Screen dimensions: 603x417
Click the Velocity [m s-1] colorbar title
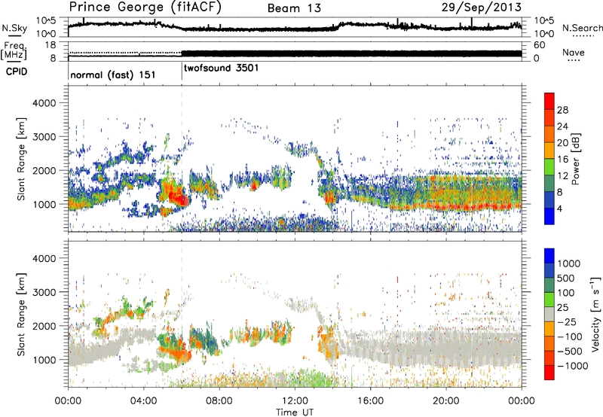[595, 314]
